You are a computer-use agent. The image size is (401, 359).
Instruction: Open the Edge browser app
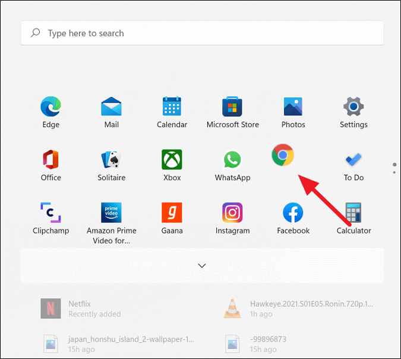click(50, 112)
